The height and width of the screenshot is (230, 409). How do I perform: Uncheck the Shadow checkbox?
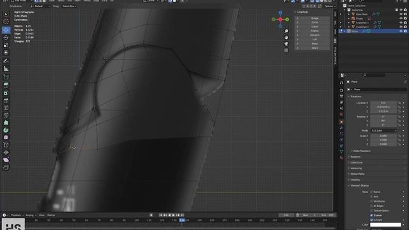(371, 215)
